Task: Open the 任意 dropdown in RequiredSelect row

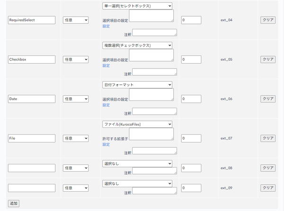Action: [76, 20]
